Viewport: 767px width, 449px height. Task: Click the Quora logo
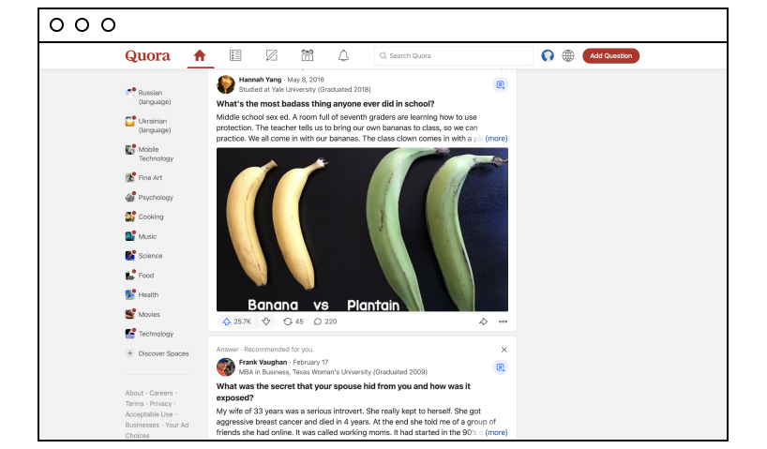pos(147,55)
